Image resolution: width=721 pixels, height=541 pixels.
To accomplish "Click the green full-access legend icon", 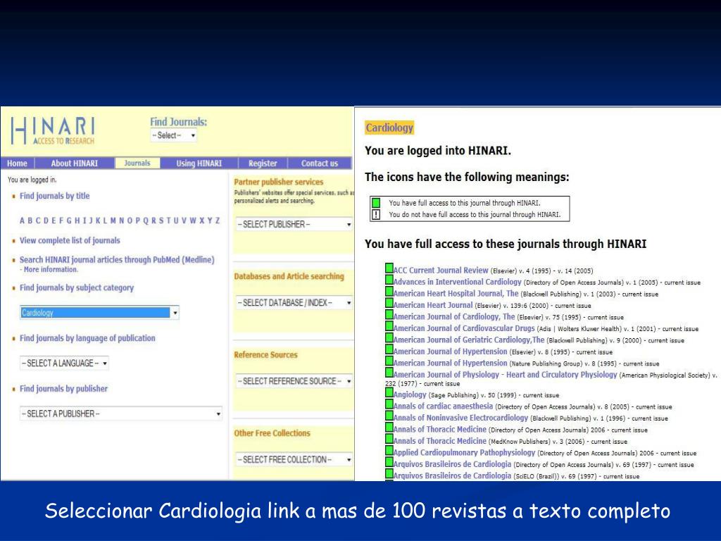I will [376, 203].
